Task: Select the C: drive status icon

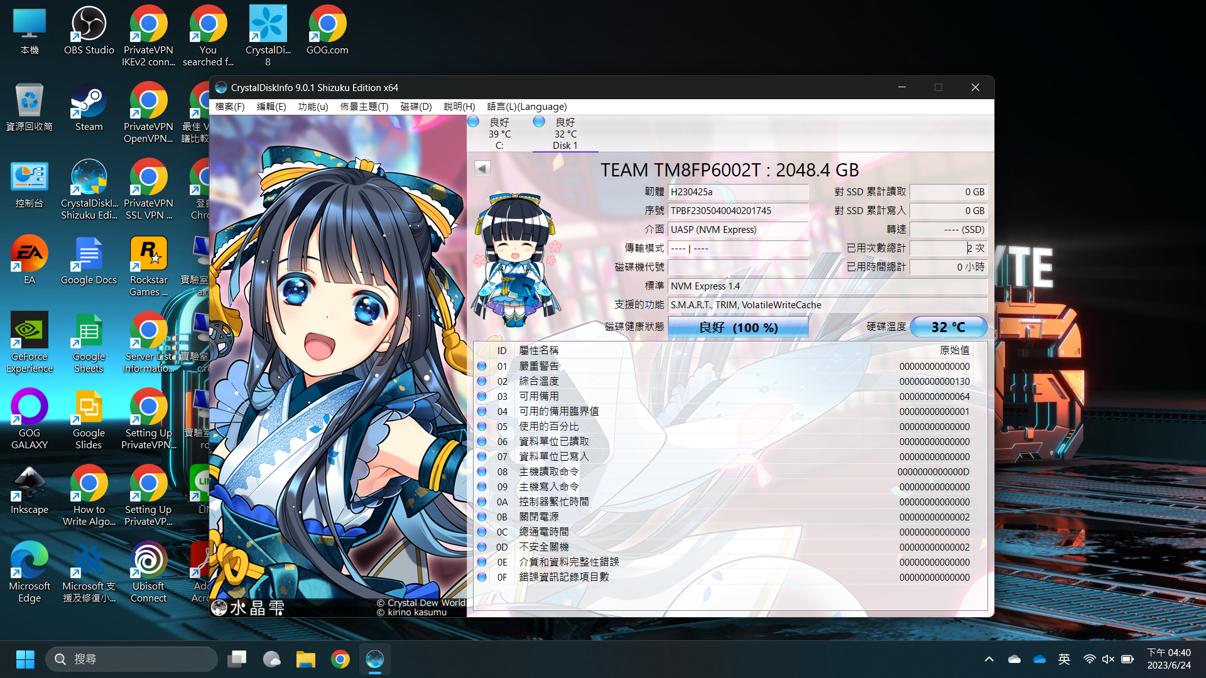Action: coord(474,122)
